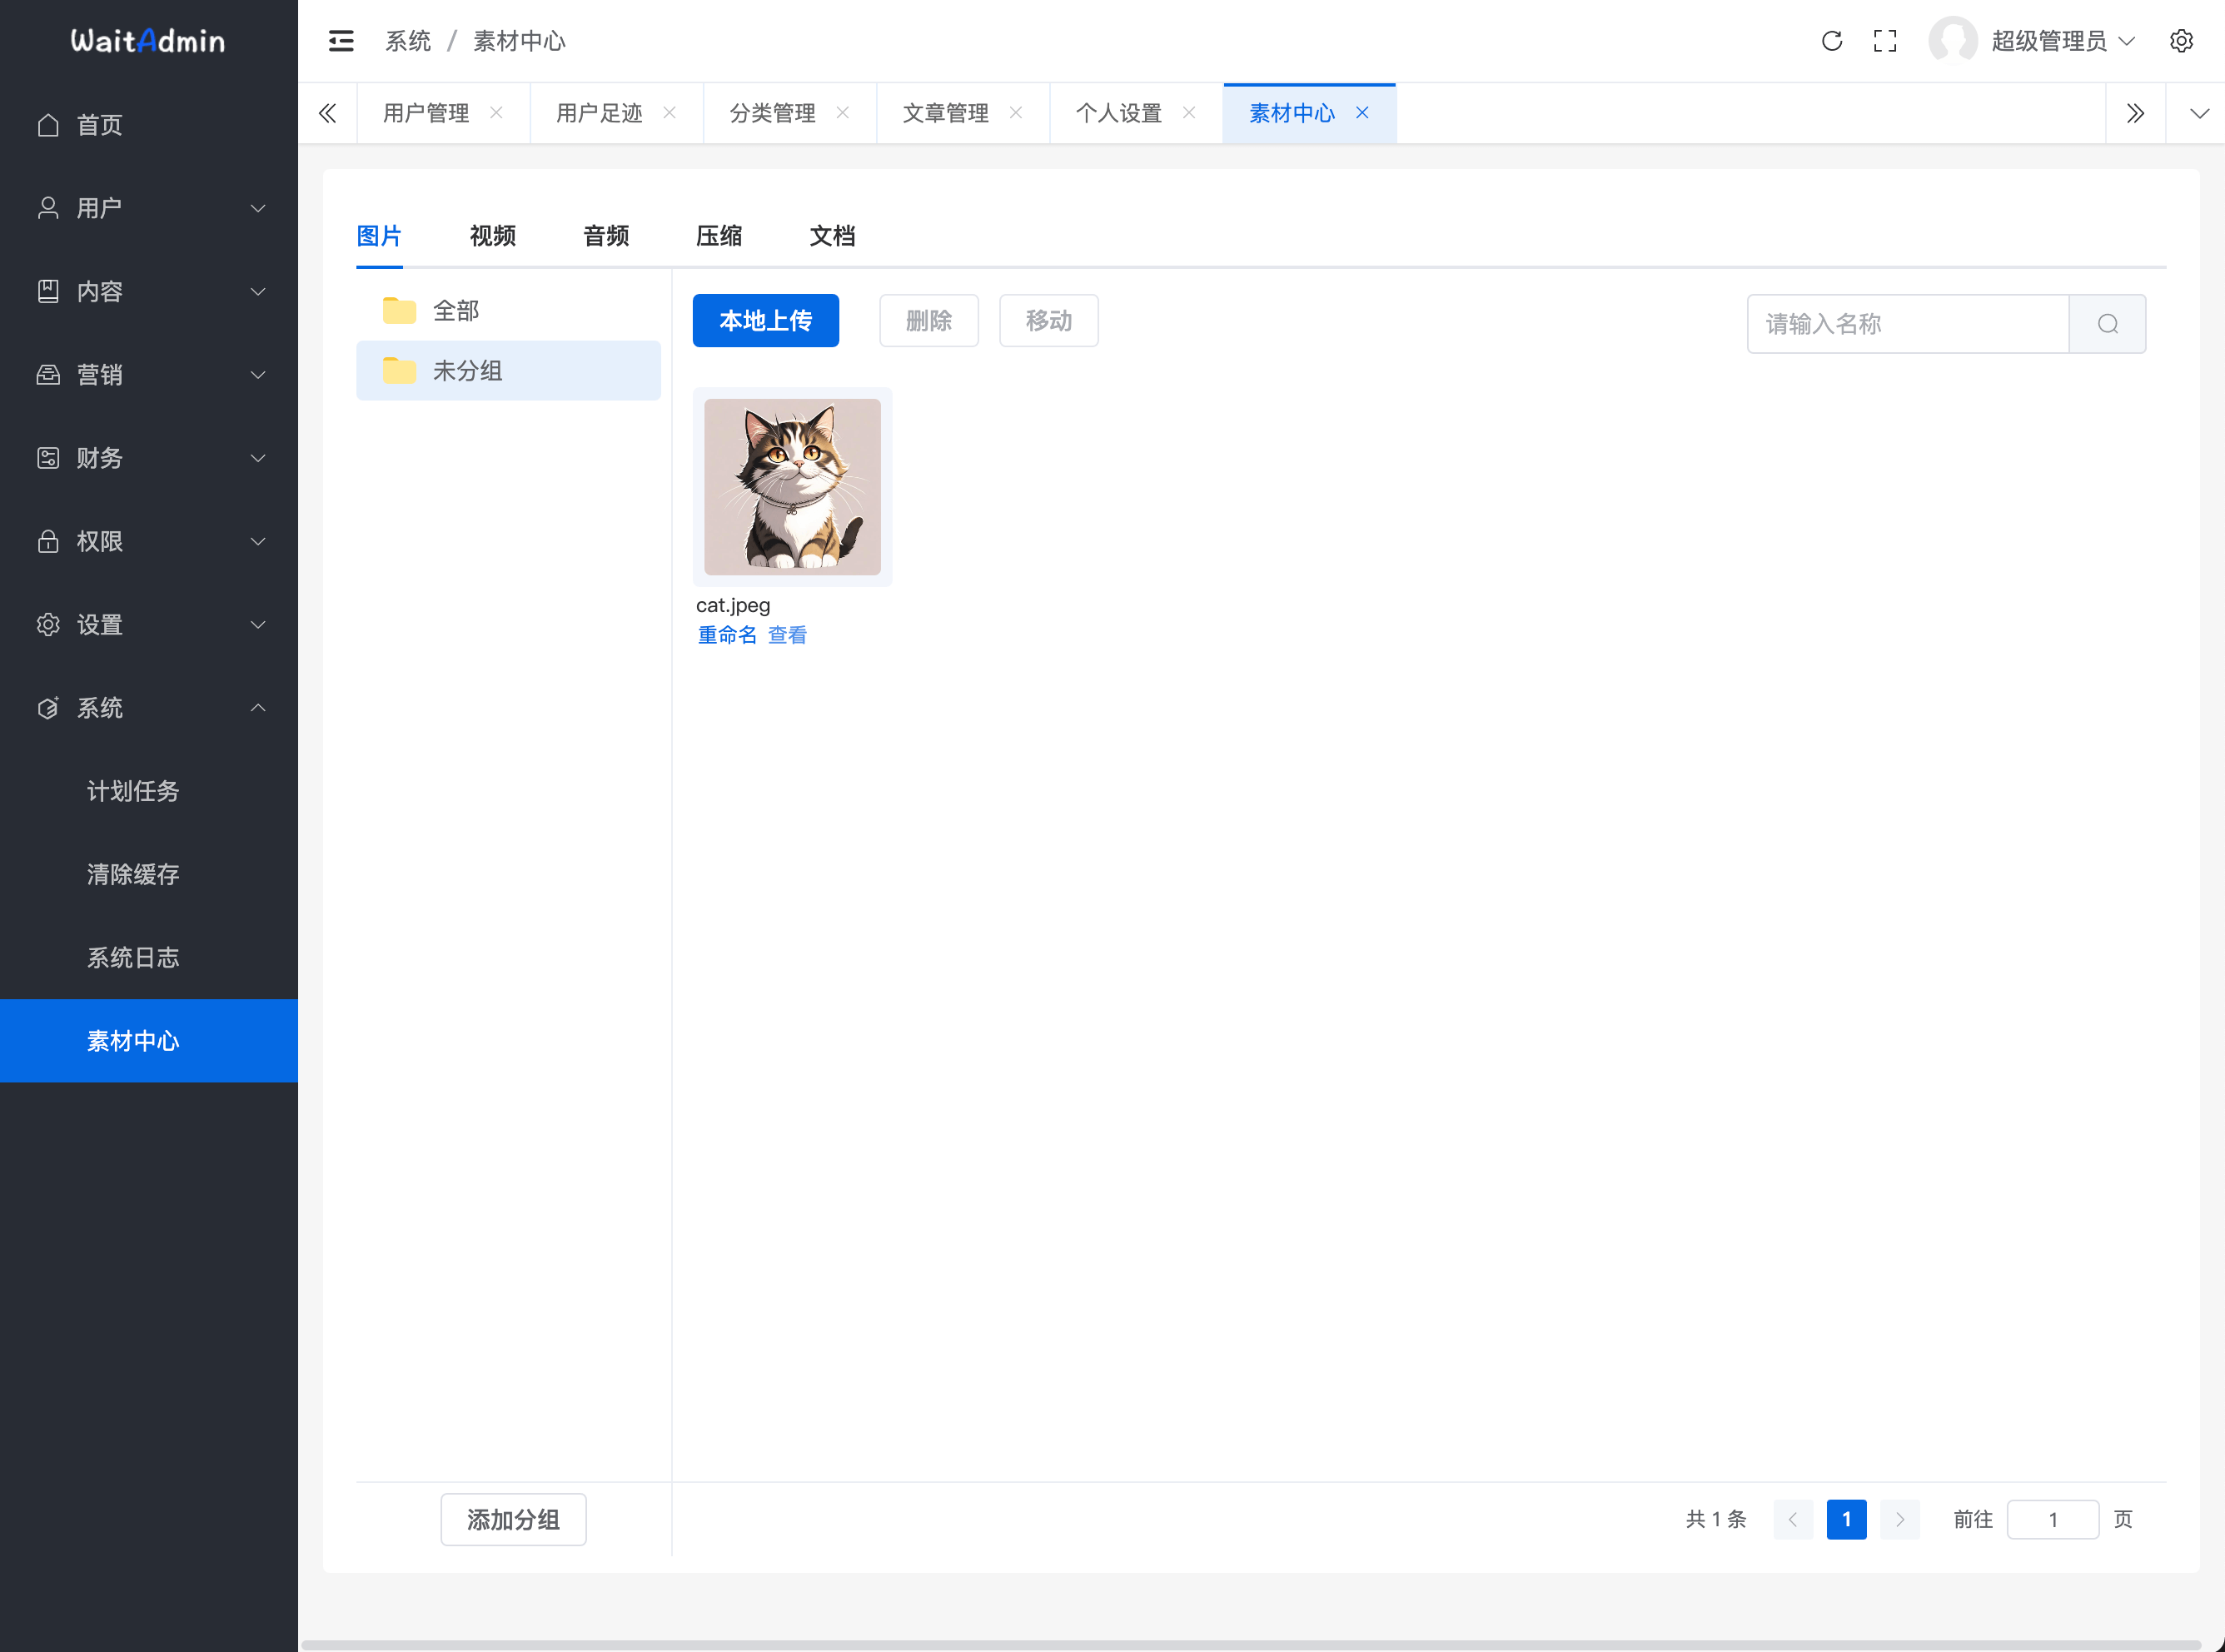Click the search magnifier icon button

pos(2107,324)
